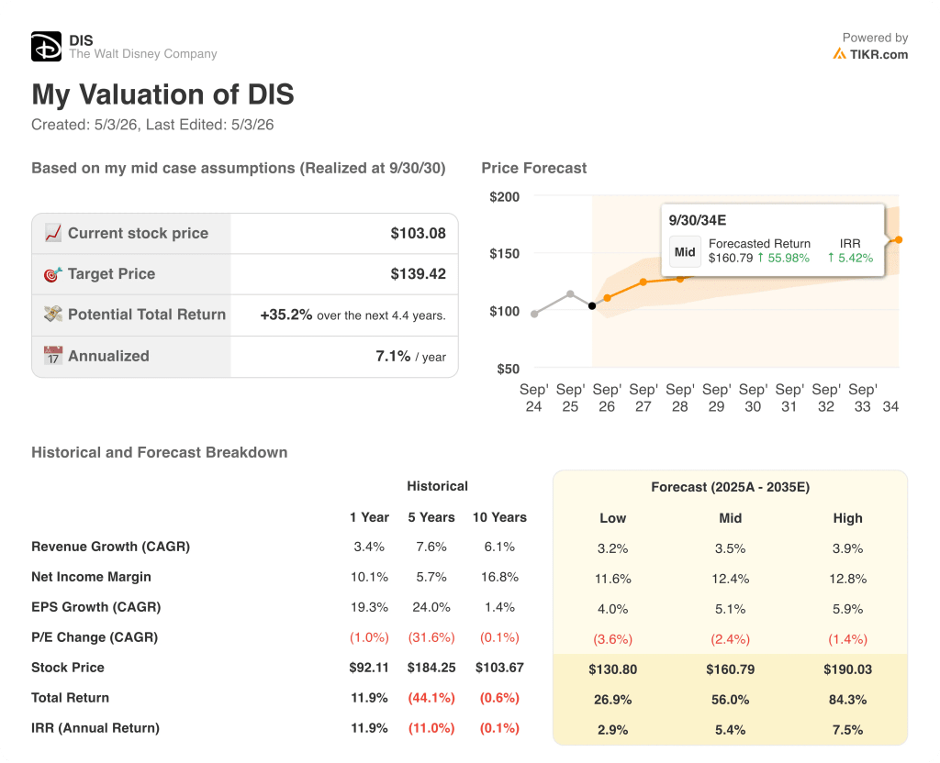Click the 9/30/34E tooltip date

click(698, 220)
